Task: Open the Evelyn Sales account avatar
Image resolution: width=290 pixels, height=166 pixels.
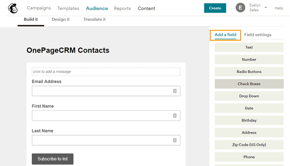Action: pos(240,8)
